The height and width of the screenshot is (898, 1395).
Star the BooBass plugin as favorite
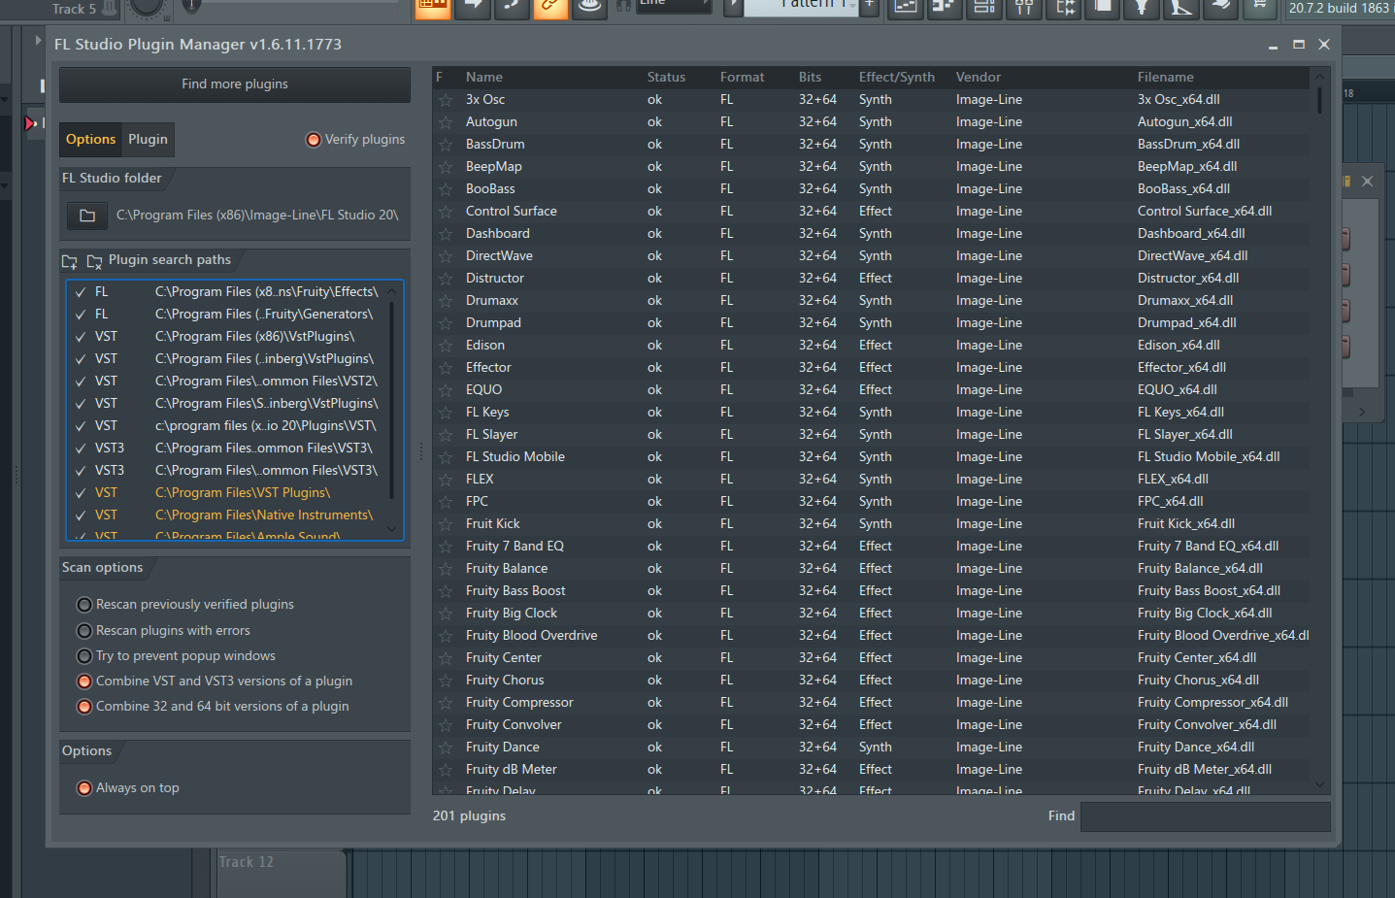click(446, 189)
